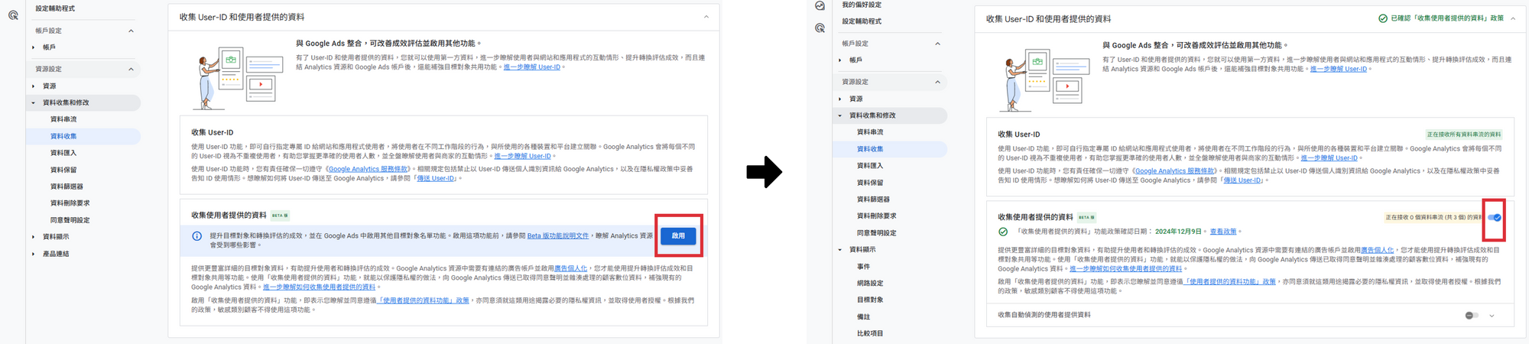Expand 產品連結 tree item in left sidebar
Image resolution: width=1529 pixels, height=344 pixels.
[34, 254]
